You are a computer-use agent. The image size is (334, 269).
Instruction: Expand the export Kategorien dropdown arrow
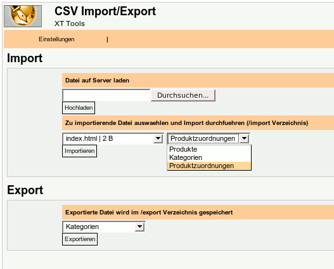[x=139, y=226]
